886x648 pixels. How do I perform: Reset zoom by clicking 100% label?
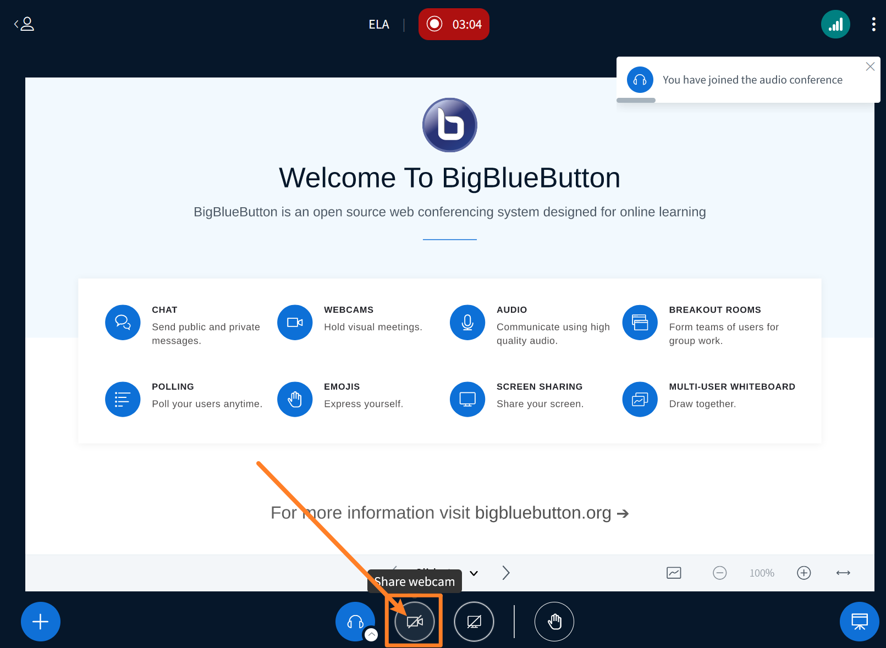coord(762,573)
